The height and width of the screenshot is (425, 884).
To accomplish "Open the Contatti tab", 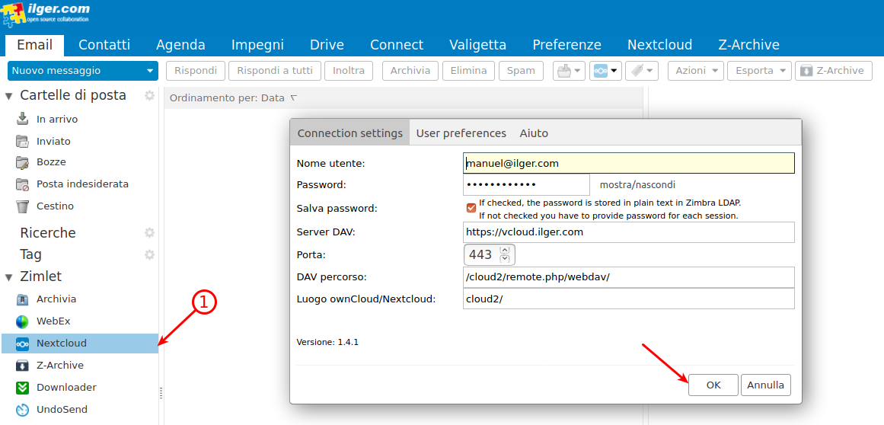I will 104,45.
